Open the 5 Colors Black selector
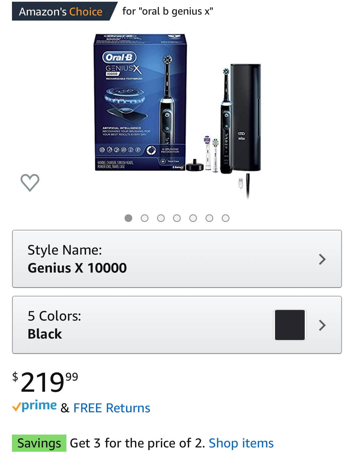The image size is (354, 462). coord(177,325)
